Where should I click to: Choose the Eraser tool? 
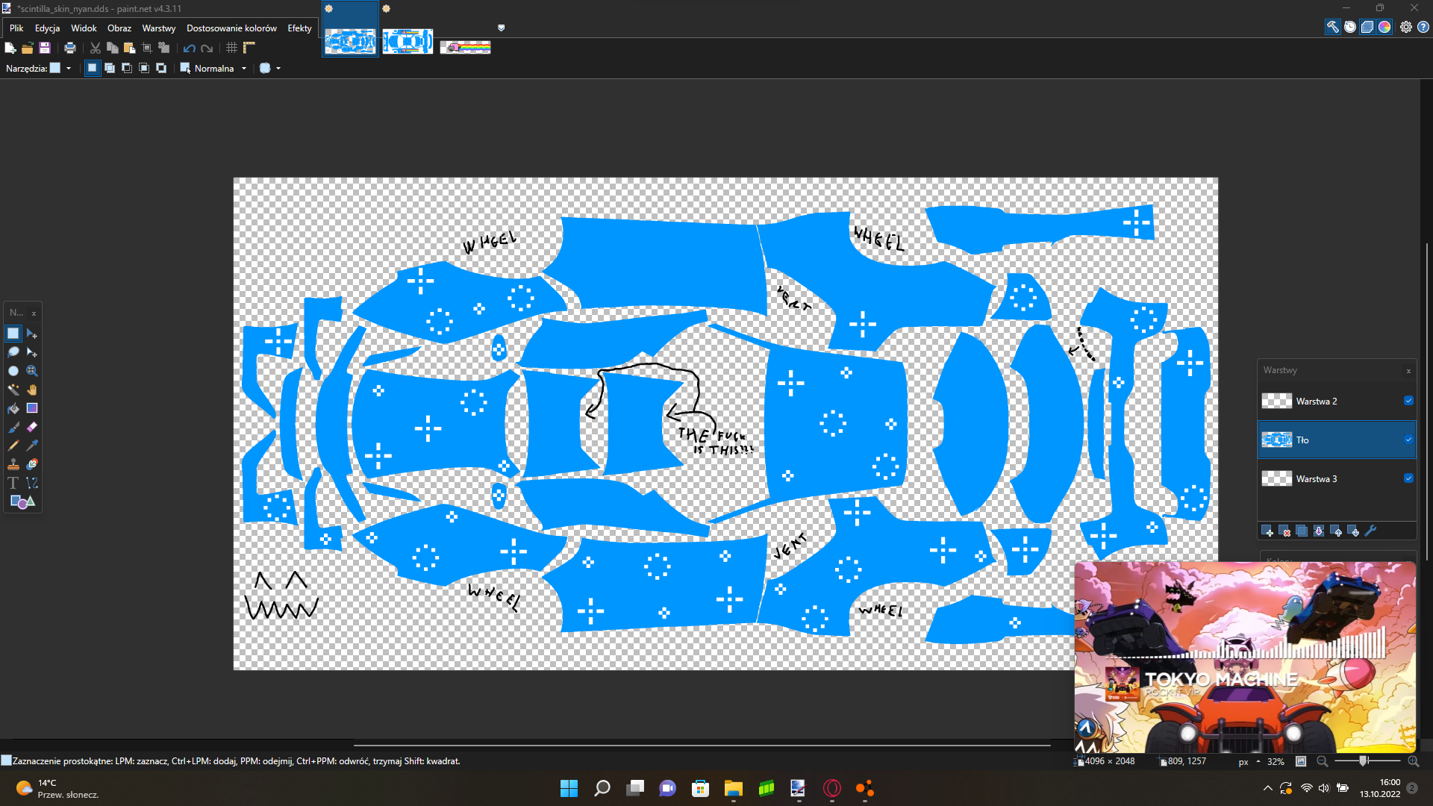(32, 427)
